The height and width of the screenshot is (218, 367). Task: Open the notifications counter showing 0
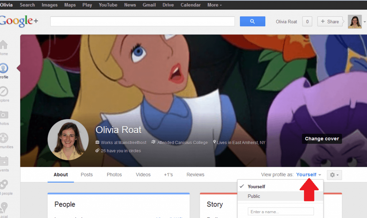[307, 22]
